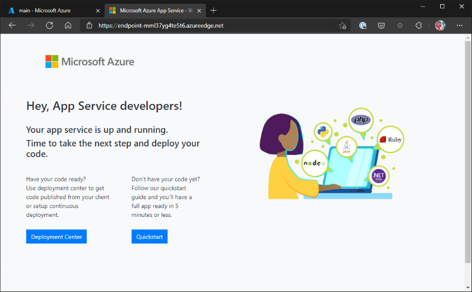
Task: Click the greyed-out round extension icon
Action: click(x=400, y=25)
